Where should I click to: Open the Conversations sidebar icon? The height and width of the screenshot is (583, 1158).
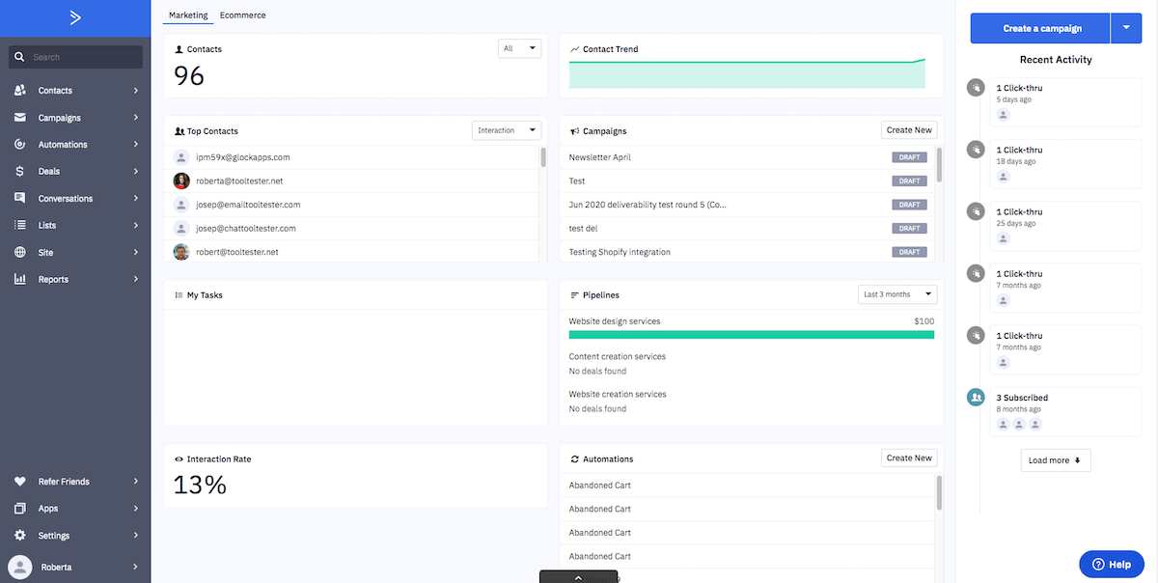(21, 198)
